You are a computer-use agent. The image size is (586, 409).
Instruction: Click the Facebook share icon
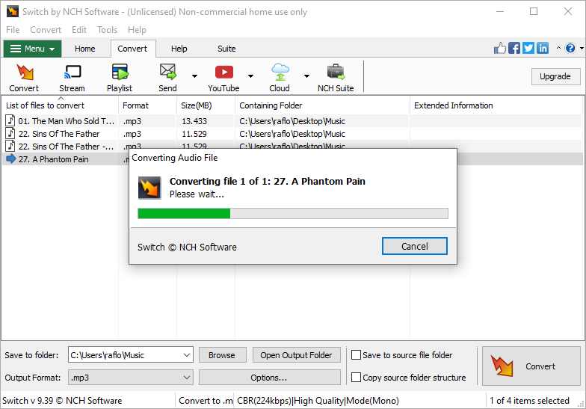tap(514, 49)
